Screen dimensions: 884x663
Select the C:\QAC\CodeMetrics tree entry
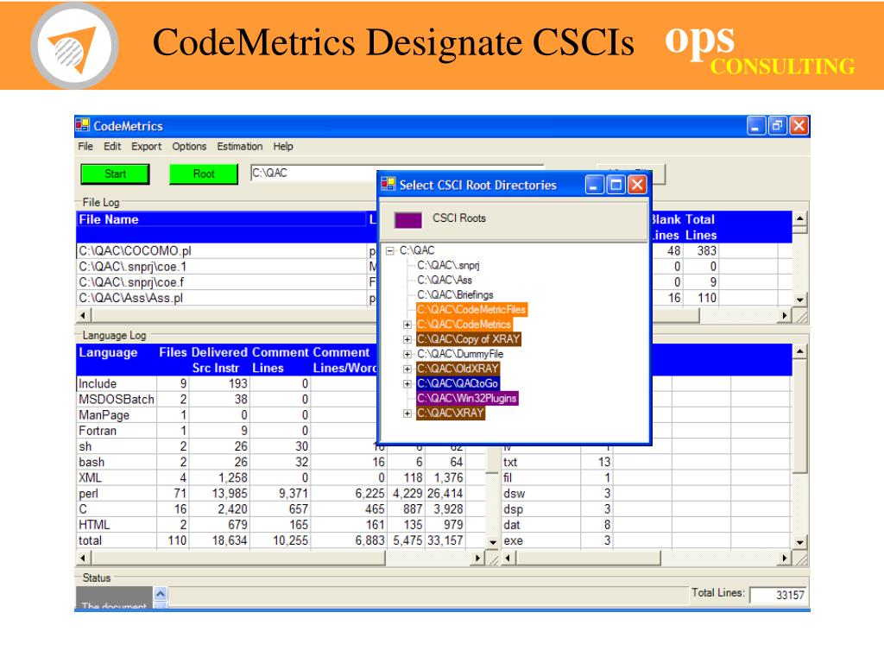[464, 325]
